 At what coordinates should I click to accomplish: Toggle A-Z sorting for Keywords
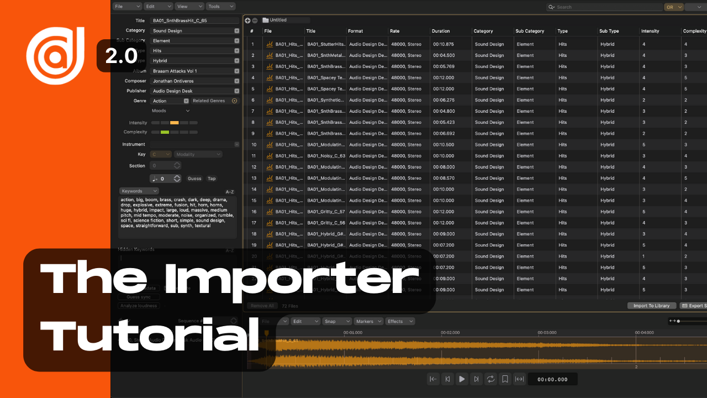tap(230, 191)
